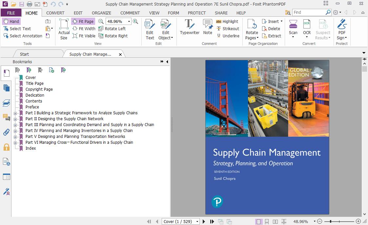Open the Attachments paperclip panel
This screenshot has width=368, height=225.
click(x=6, y=132)
